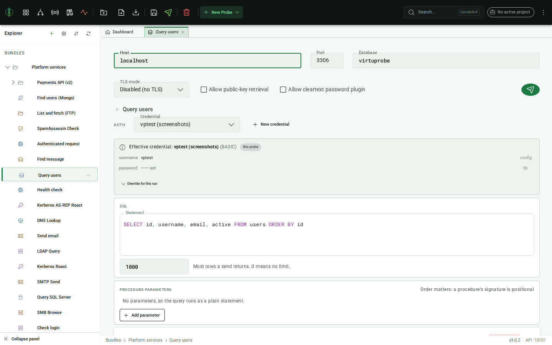Open the Query users row options menu
The width and height of the screenshot is (552, 345).
coord(89,175)
